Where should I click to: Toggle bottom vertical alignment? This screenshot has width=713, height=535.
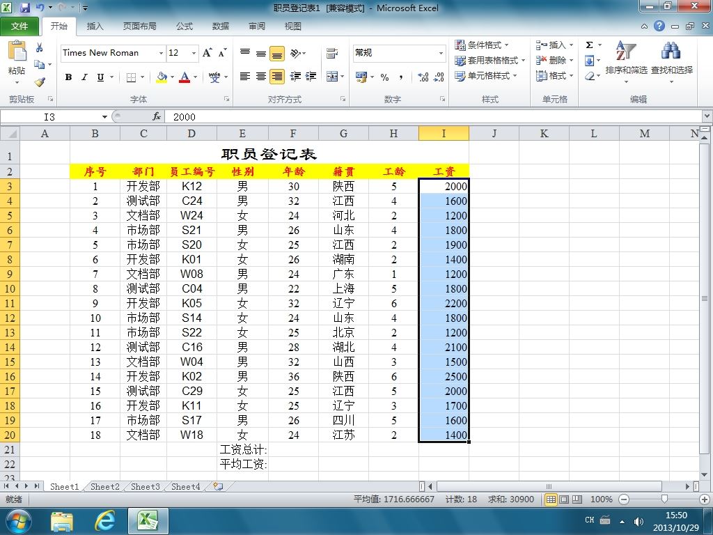coord(277,53)
